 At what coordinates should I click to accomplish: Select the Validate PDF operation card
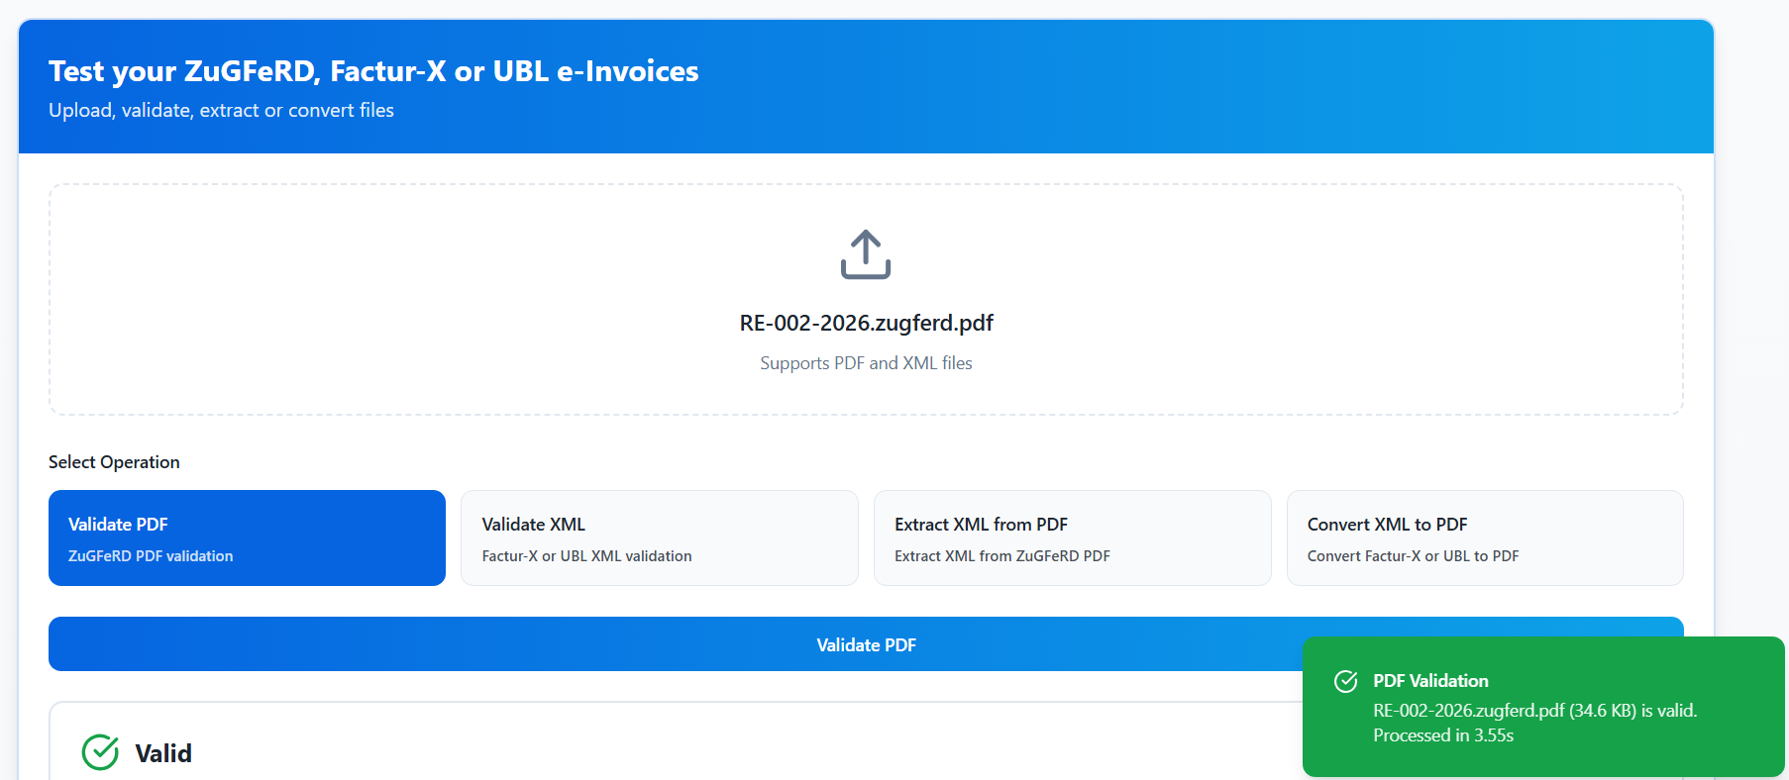click(247, 537)
